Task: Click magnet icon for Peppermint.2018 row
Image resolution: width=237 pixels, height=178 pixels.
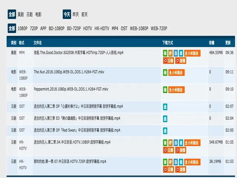Action: click(165, 90)
